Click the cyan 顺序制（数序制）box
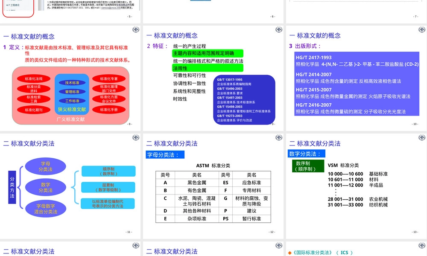427x256 pixels. click(108, 171)
